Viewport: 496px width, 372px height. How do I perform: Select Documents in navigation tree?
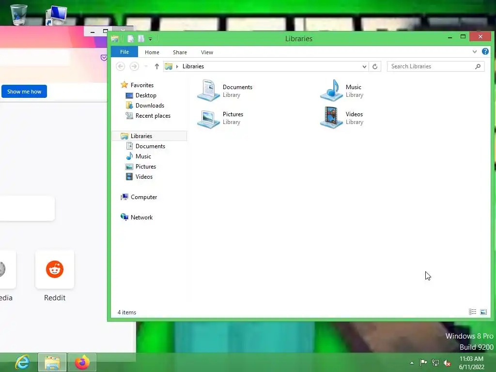click(145, 146)
